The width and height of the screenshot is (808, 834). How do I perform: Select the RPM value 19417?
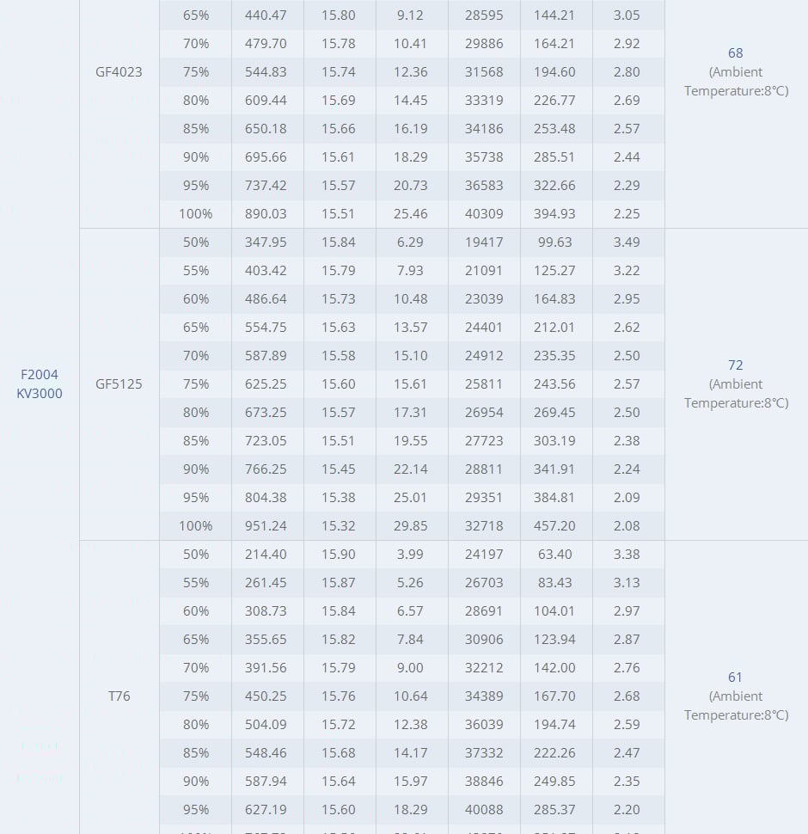(484, 242)
